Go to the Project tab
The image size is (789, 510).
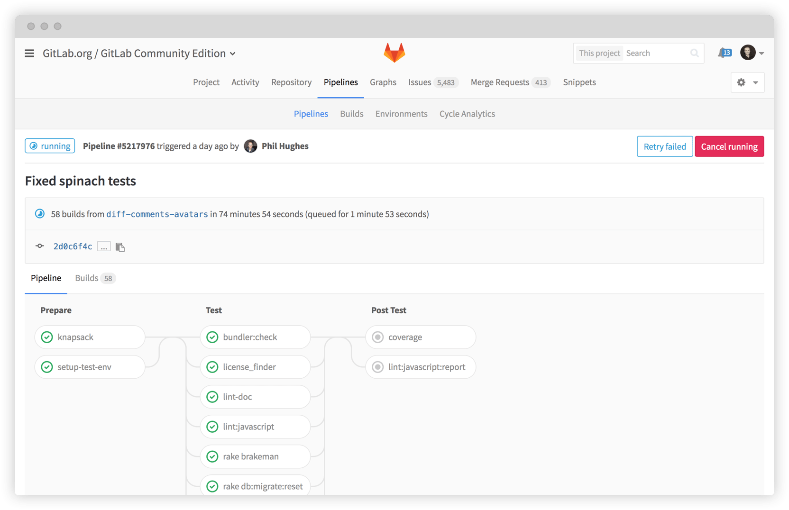206,82
